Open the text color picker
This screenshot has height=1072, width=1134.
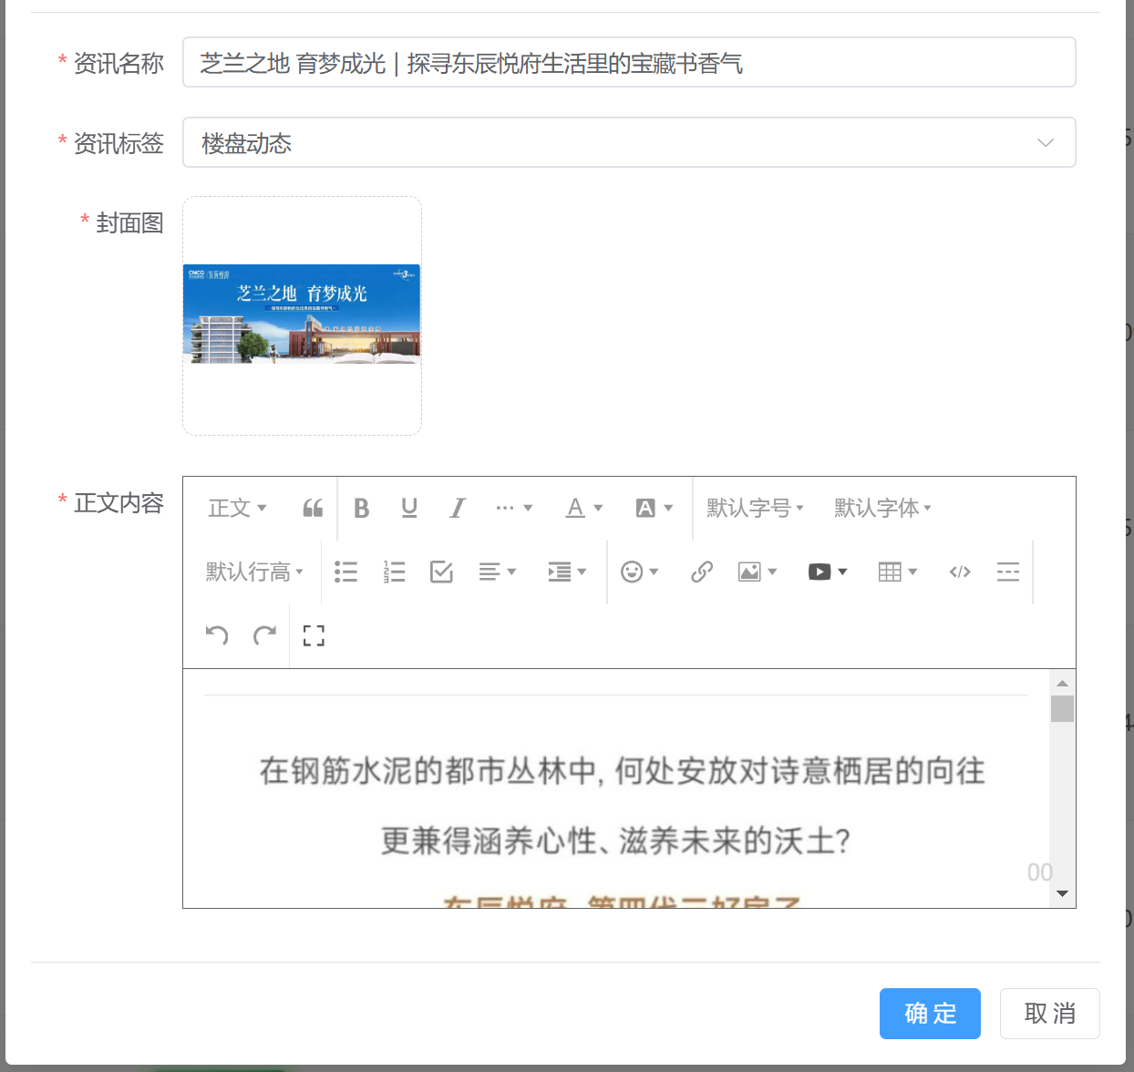pyautogui.click(x=584, y=508)
